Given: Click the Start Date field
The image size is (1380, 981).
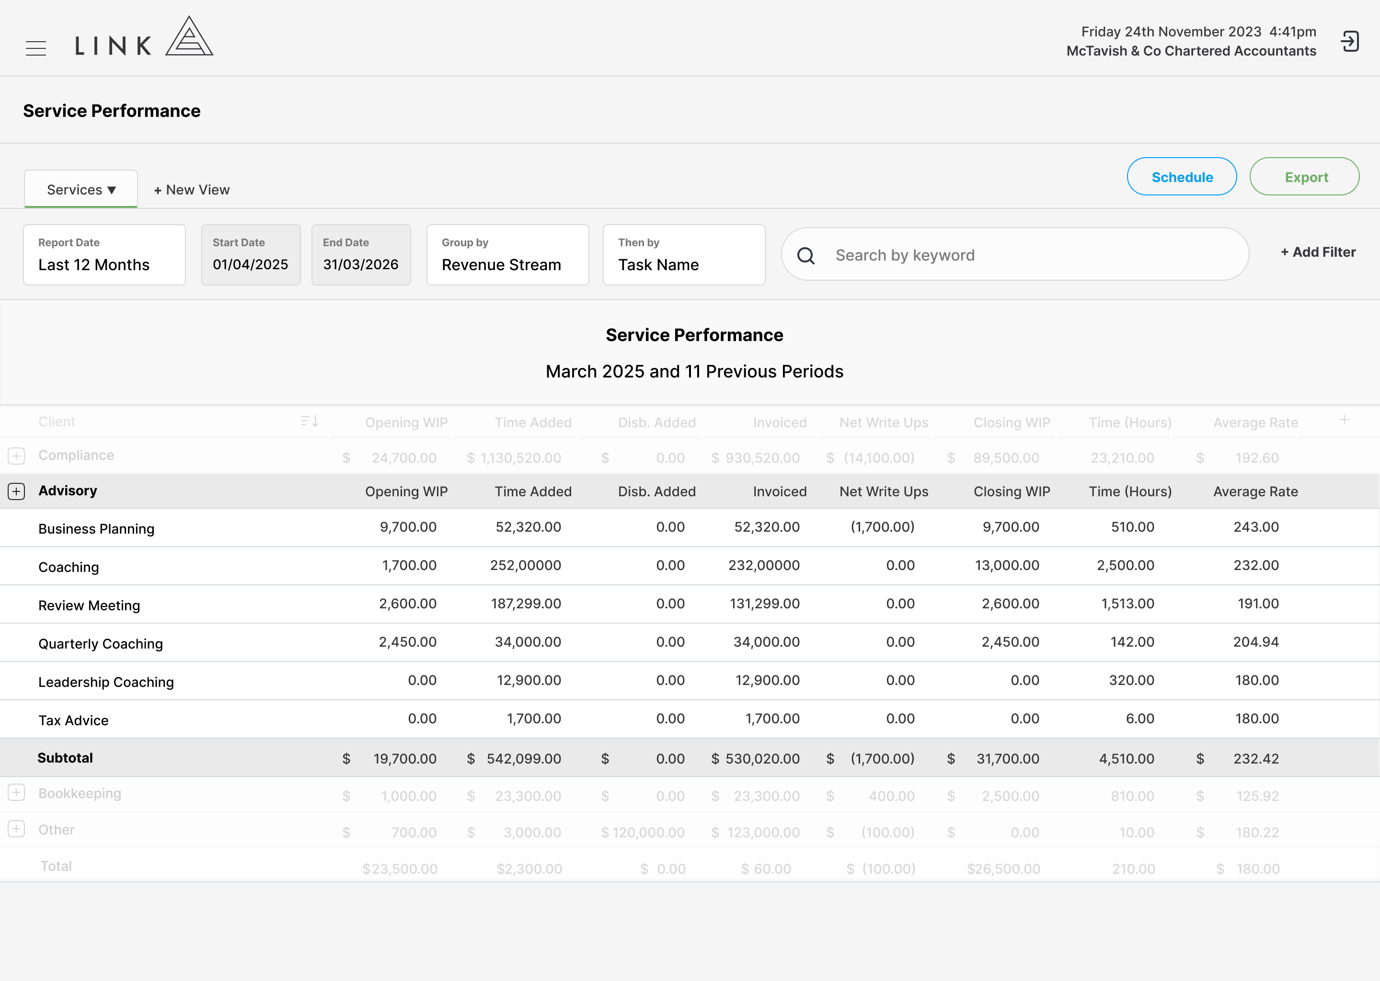Looking at the screenshot, I should coord(251,255).
